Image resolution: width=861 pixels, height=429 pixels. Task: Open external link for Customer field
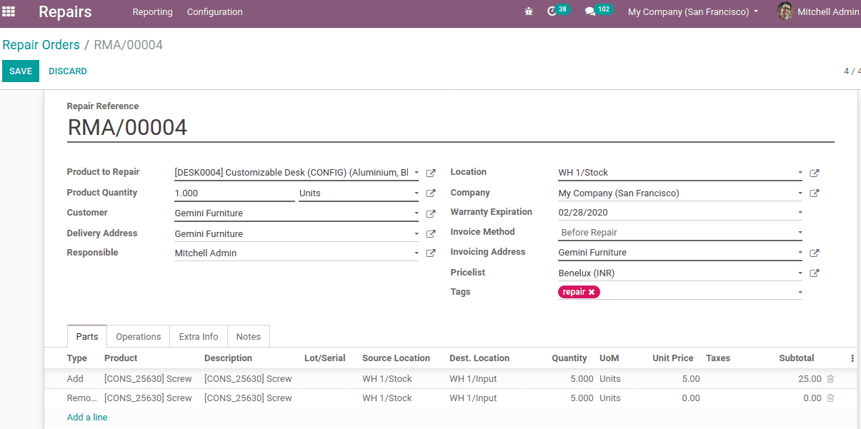coord(431,213)
